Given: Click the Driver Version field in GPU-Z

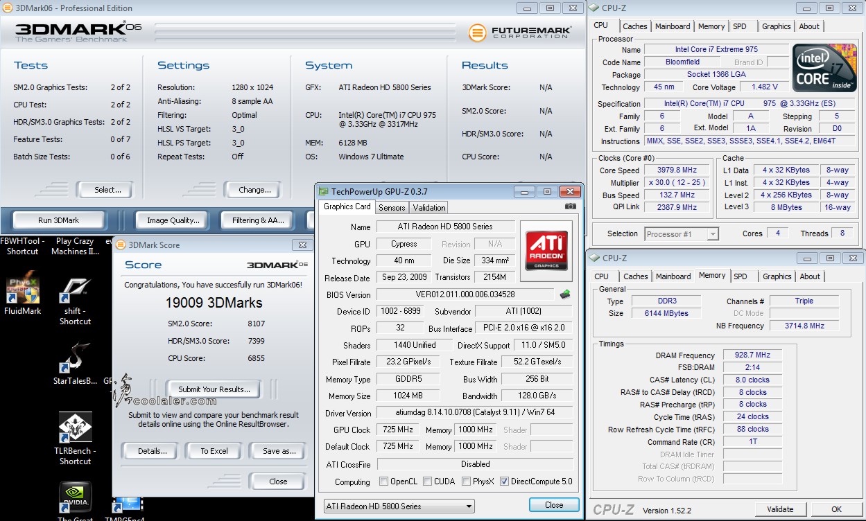Looking at the screenshot, I should tap(475, 413).
